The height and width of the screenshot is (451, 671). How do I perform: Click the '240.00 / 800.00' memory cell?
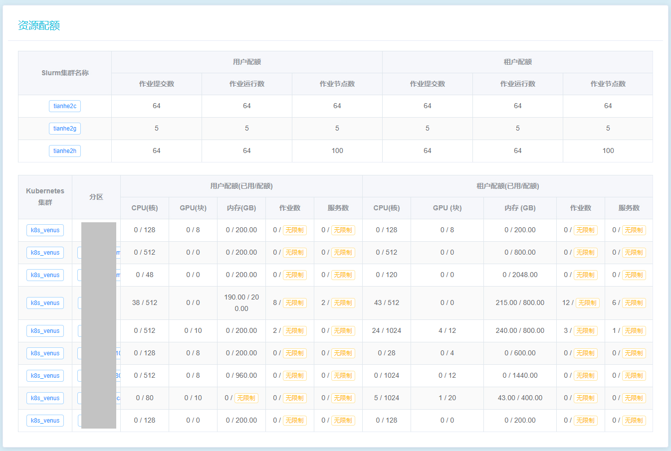coord(520,330)
